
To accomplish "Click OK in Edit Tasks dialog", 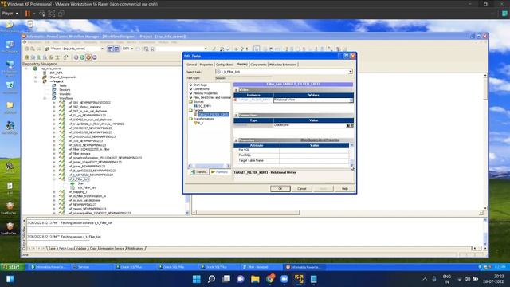I will click(280, 189).
